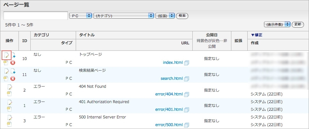Focus the page search text field
The image size is (309, 129).
tap(36, 16)
